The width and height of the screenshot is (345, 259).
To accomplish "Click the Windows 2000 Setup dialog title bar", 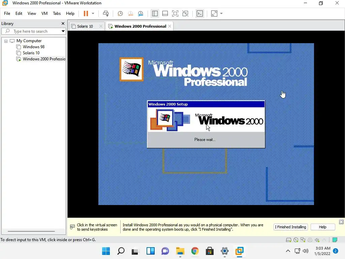I will tap(206, 104).
